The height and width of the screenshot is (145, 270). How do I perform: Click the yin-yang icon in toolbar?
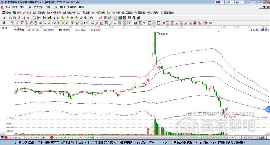(206, 23)
